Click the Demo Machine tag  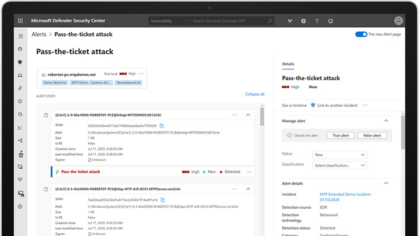click(55, 83)
